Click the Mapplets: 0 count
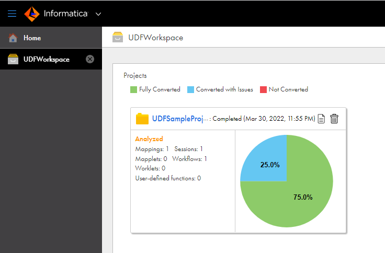This screenshot has height=253, width=385. 151,159
